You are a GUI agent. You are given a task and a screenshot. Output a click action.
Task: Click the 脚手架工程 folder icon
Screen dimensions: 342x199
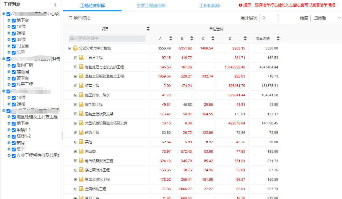coord(81,105)
